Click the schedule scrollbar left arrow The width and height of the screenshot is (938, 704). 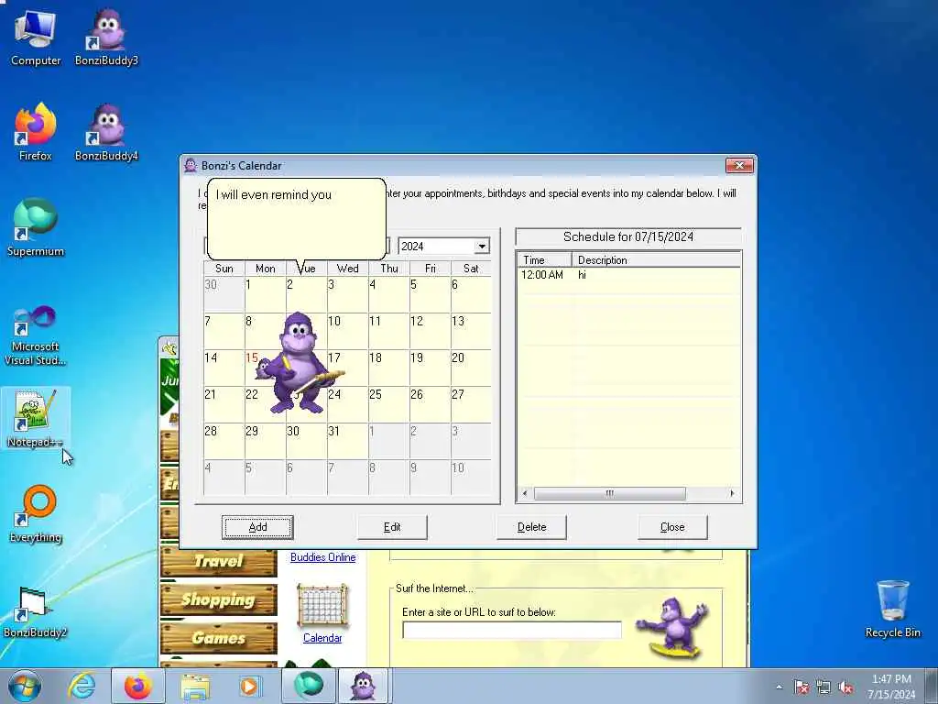[525, 494]
